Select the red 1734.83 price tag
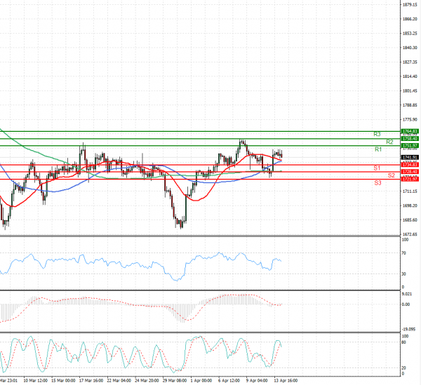This screenshot has height=385, width=421. [410, 165]
